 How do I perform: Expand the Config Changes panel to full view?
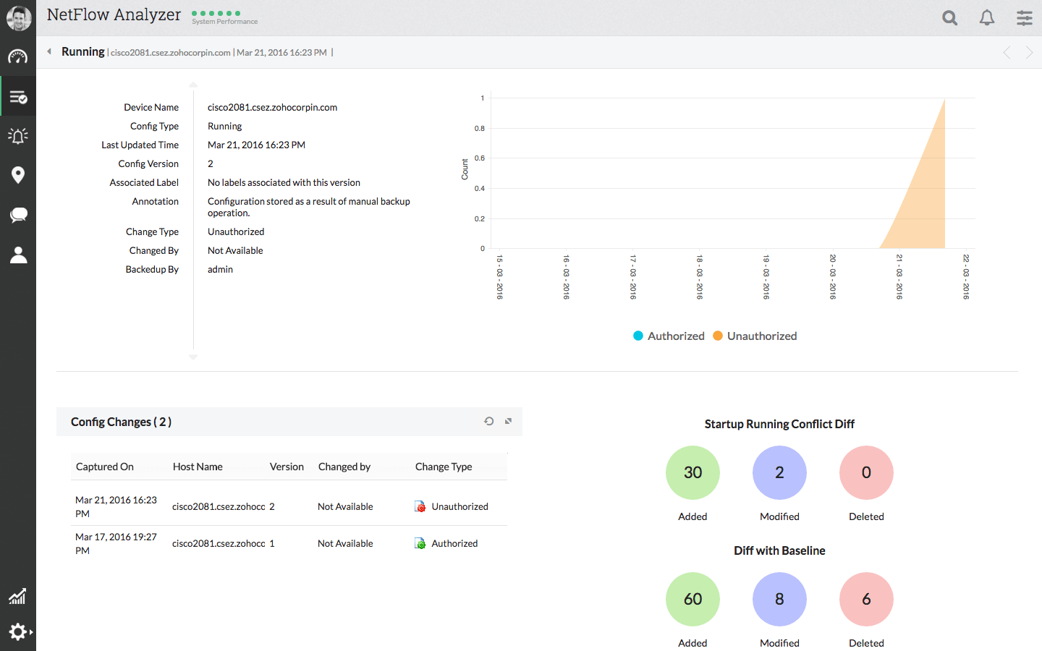click(508, 421)
